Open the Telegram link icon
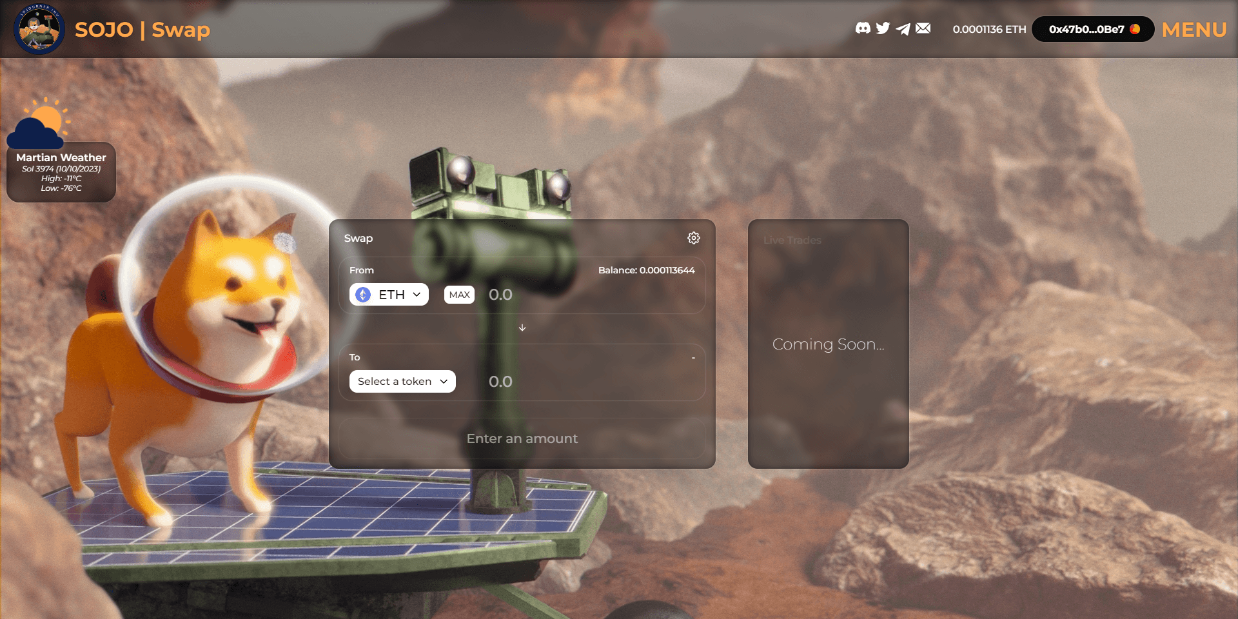1238x619 pixels. [x=903, y=28]
